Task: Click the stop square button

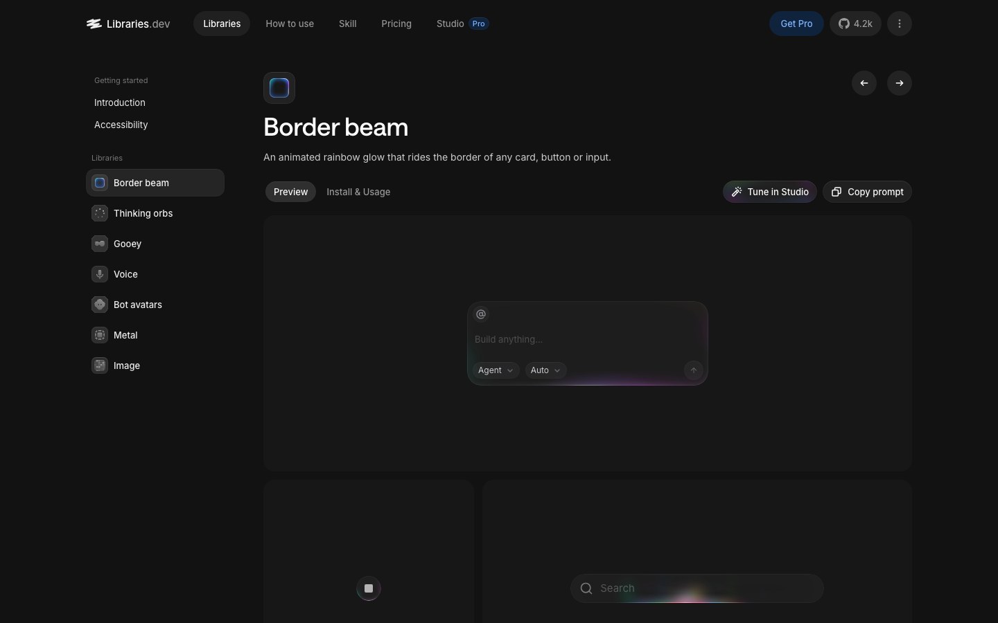Action: coord(369,588)
